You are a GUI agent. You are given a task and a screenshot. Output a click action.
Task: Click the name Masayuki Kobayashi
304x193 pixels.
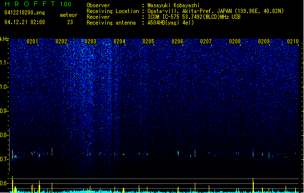(174, 5)
